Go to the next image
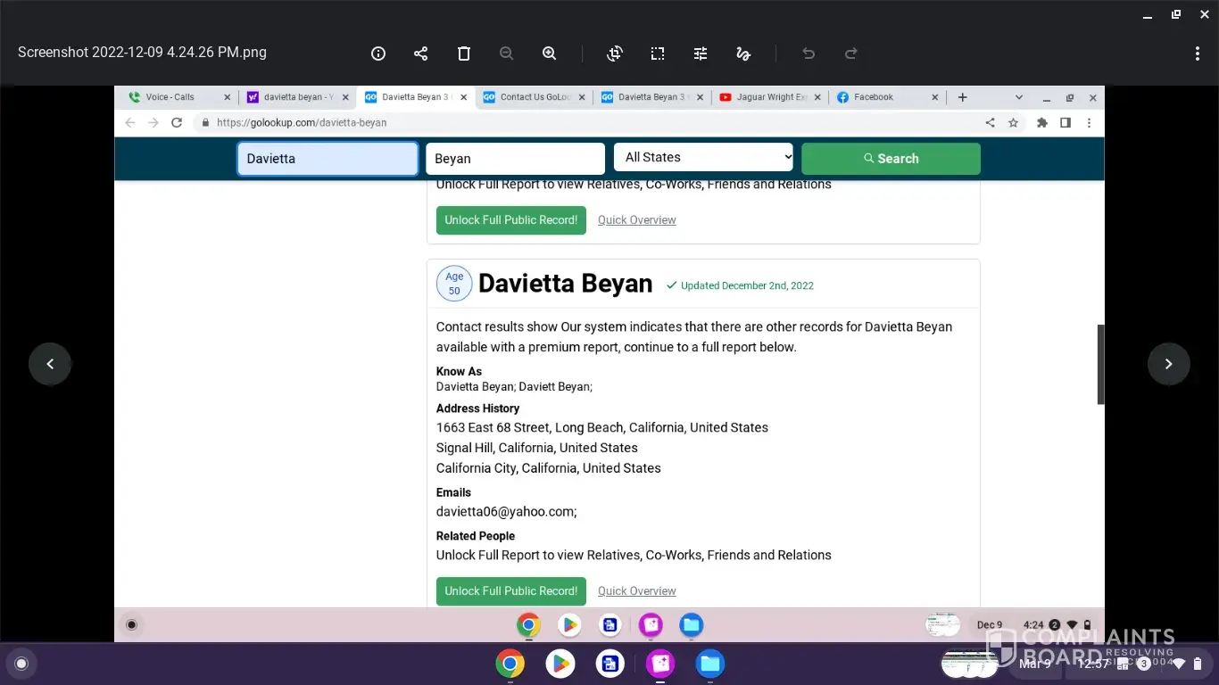The width and height of the screenshot is (1219, 685). coord(1168,364)
